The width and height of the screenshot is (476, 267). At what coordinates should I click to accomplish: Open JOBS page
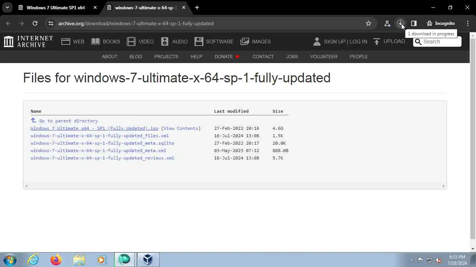pyautogui.click(x=292, y=57)
